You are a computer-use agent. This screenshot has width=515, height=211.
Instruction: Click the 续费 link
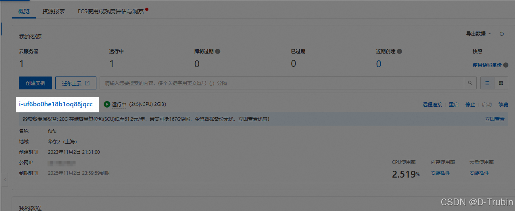503,105
